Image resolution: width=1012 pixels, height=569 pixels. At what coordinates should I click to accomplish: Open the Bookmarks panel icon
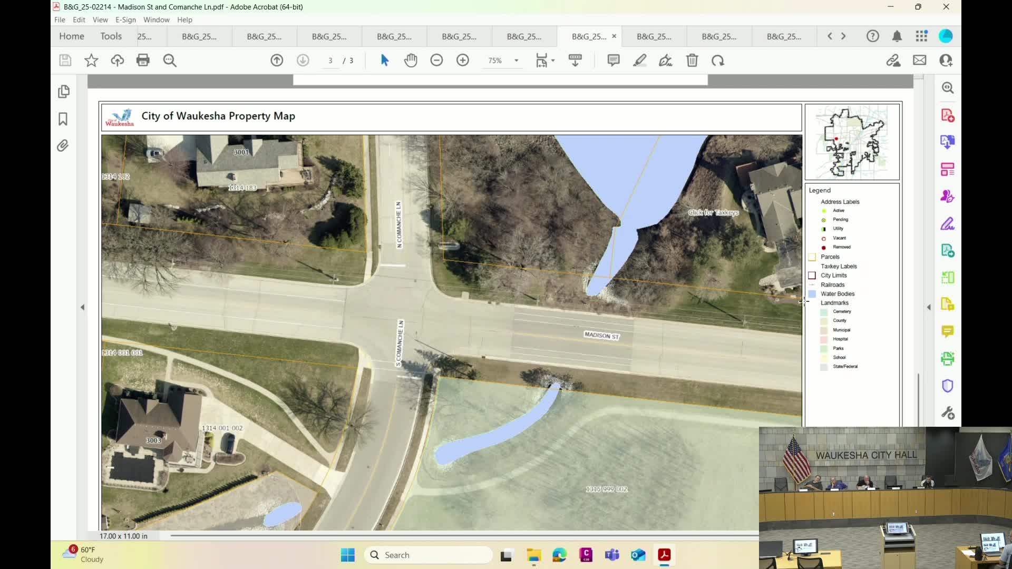[x=63, y=119]
